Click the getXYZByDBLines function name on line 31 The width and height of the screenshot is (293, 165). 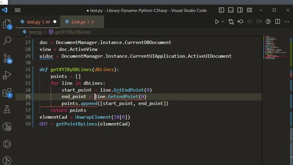(71, 69)
